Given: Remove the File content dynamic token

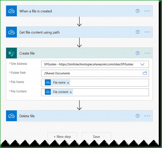Looking at the screenshot, I should pyautogui.click(x=71, y=92).
